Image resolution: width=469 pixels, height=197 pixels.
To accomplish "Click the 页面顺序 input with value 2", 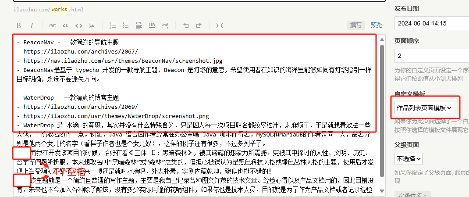I will point(432,56).
